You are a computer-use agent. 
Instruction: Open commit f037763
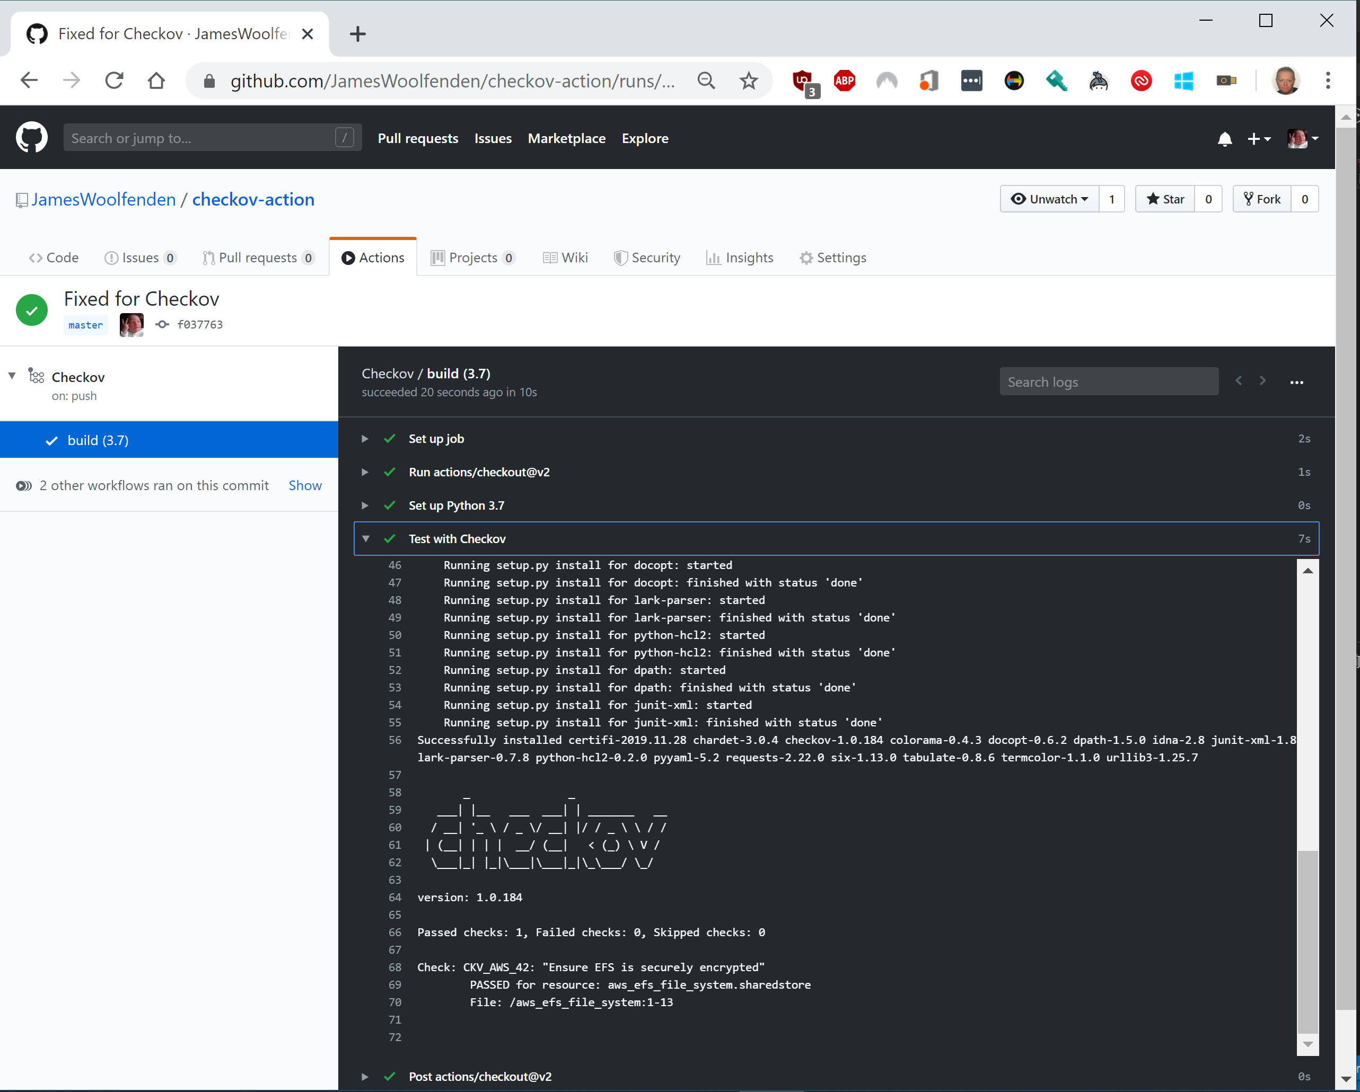click(x=199, y=325)
